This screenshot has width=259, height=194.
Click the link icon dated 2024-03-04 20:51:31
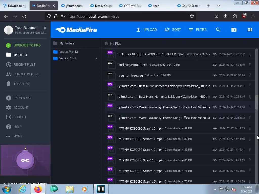(214, 86)
